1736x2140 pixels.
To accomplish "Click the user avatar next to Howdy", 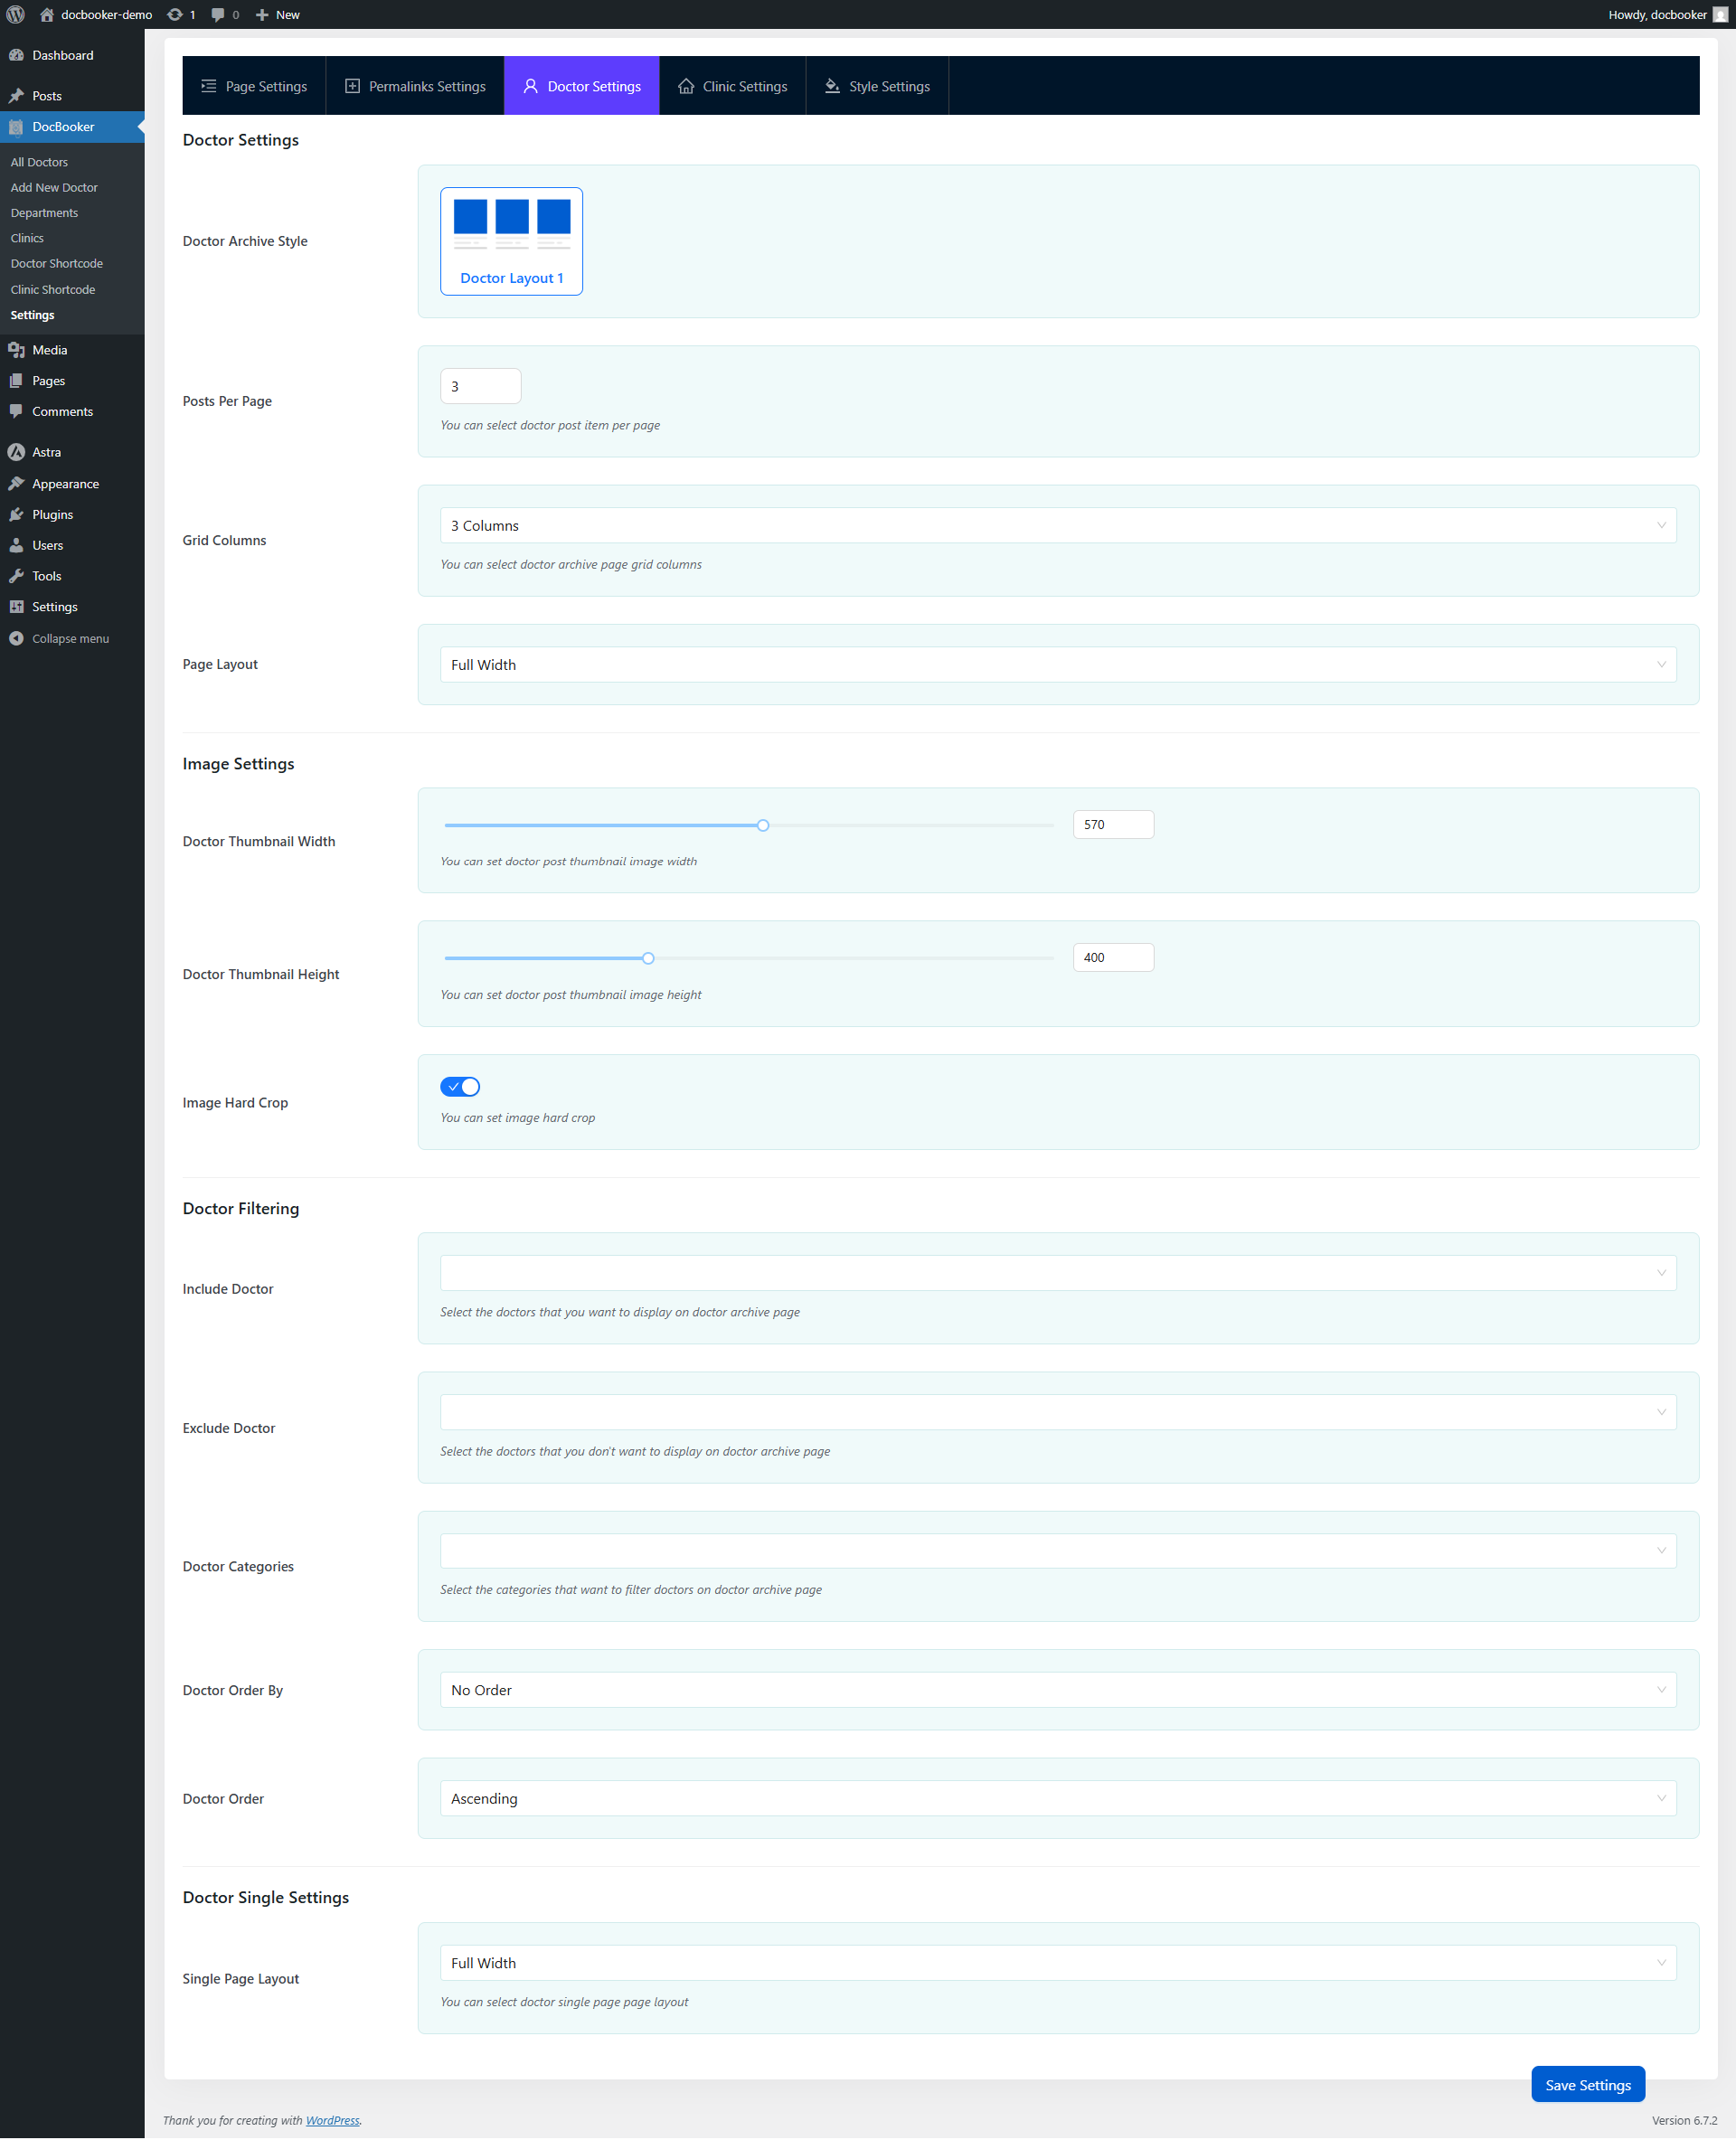I will [x=1720, y=15].
